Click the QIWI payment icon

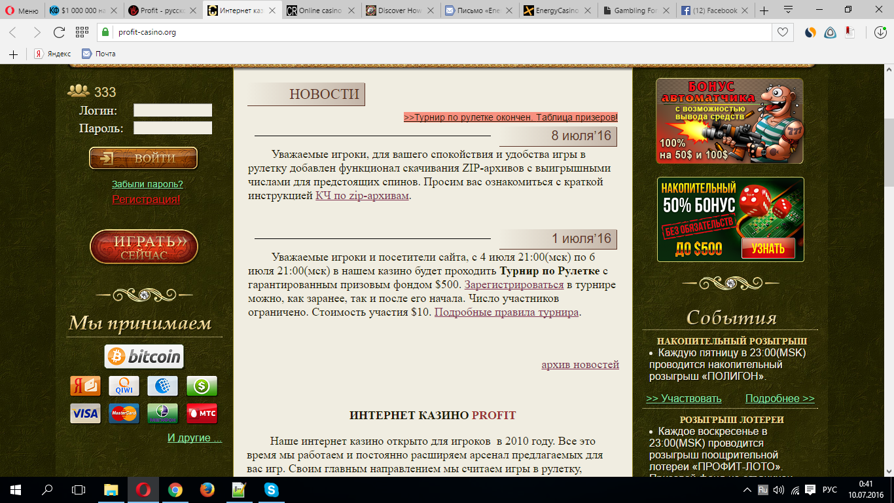(x=124, y=386)
